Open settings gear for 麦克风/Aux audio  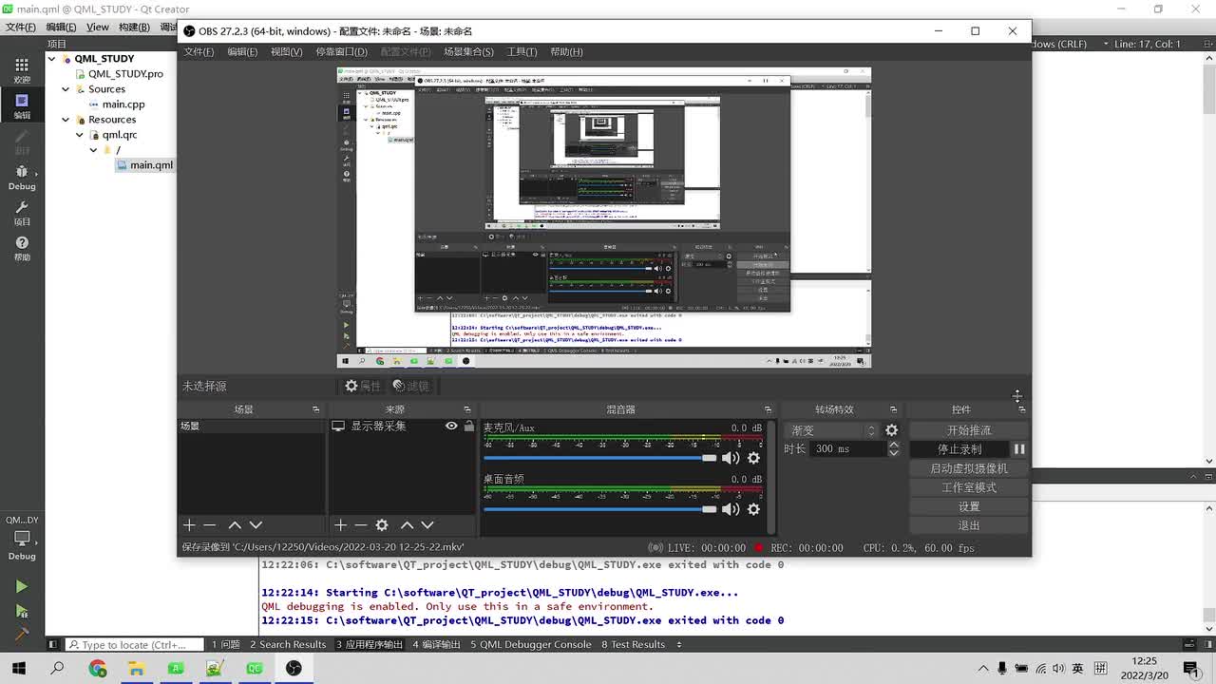pos(753,458)
